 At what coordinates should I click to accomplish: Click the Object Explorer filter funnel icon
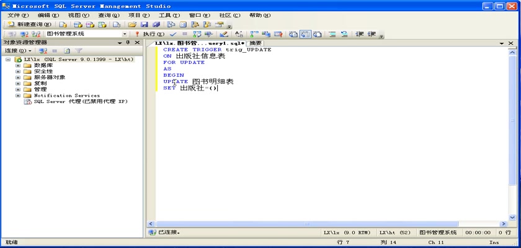[x=79, y=51]
